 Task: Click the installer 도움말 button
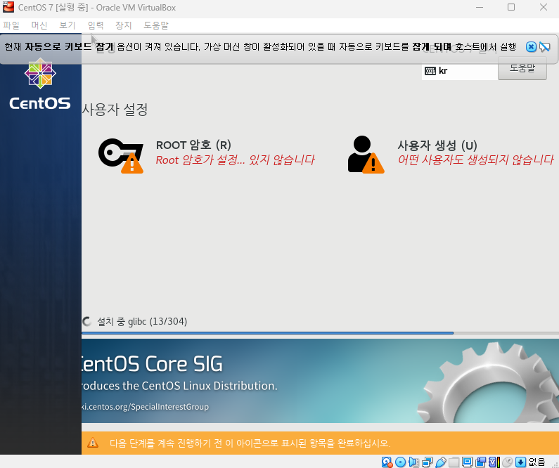pos(522,68)
